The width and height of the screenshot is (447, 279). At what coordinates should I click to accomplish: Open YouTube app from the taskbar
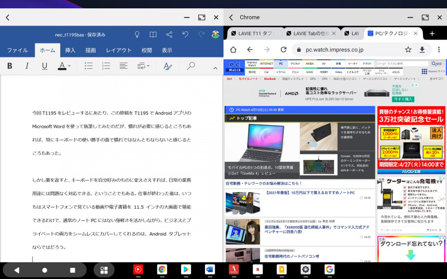[138, 270]
